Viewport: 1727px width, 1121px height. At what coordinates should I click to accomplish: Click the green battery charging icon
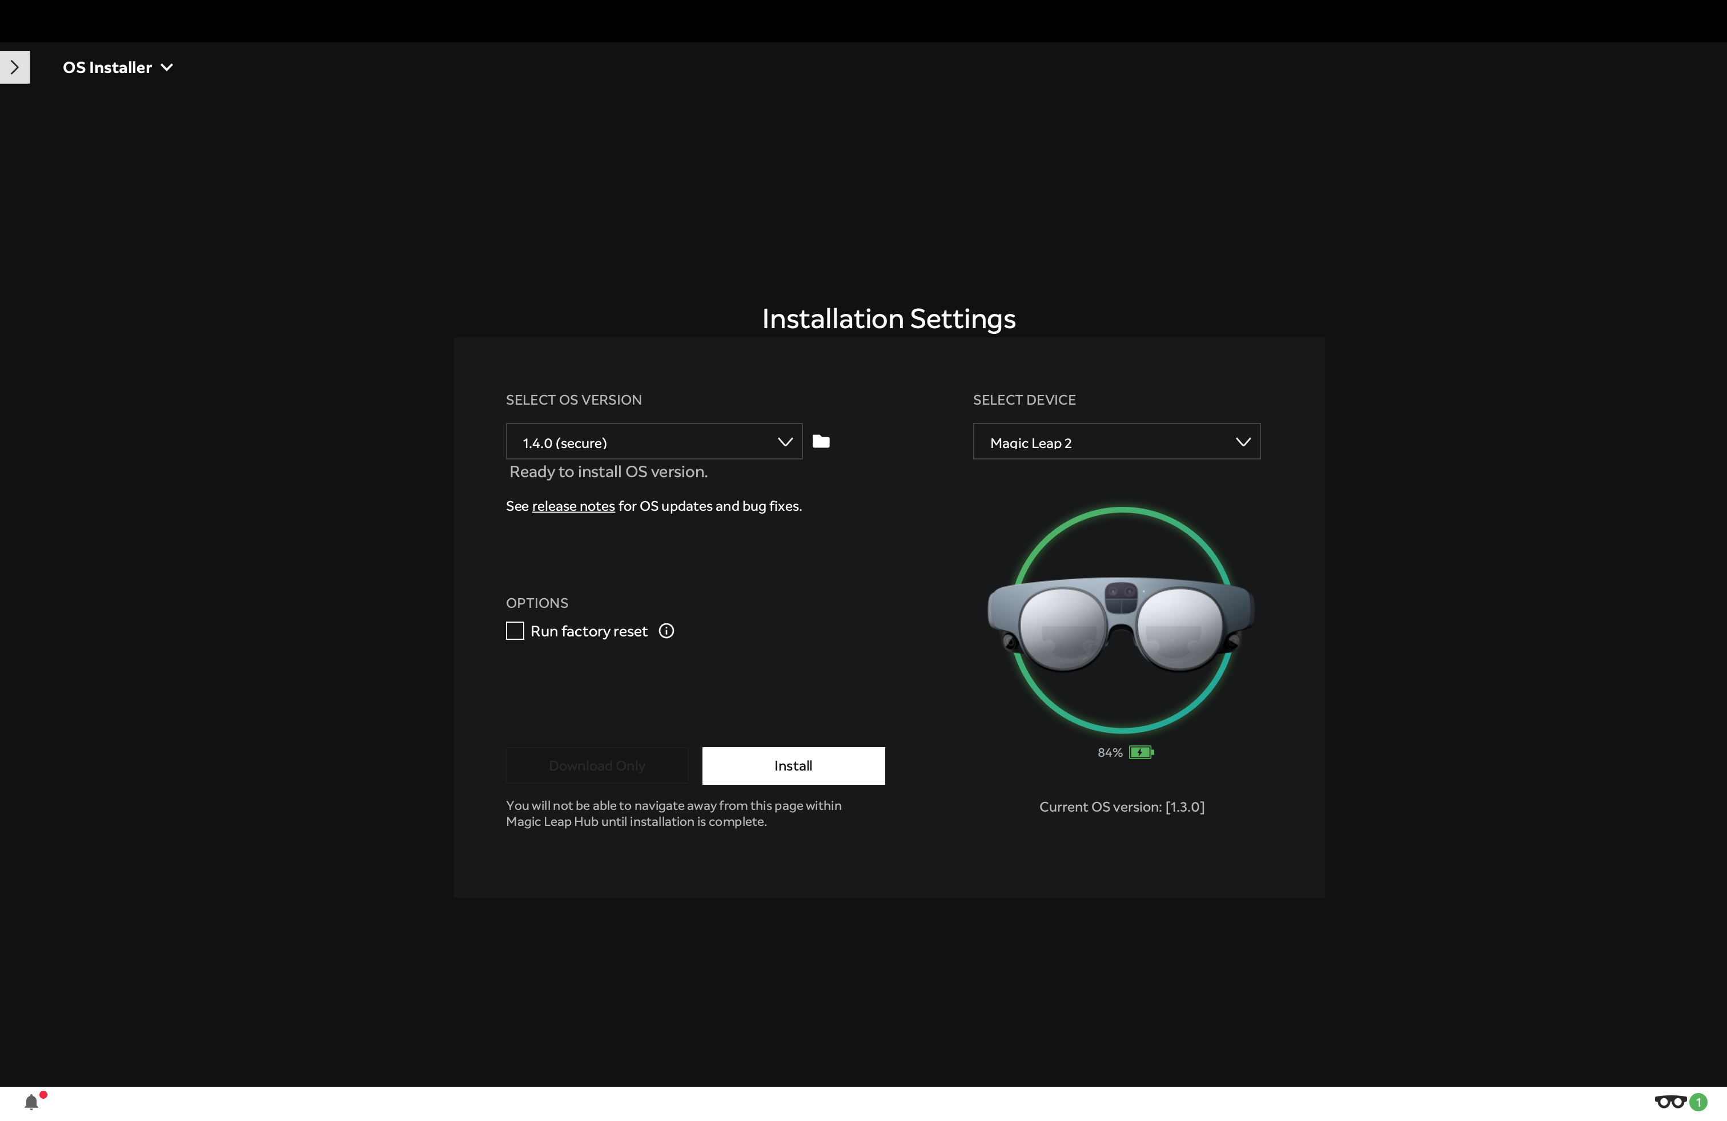(x=1142, y=753)
